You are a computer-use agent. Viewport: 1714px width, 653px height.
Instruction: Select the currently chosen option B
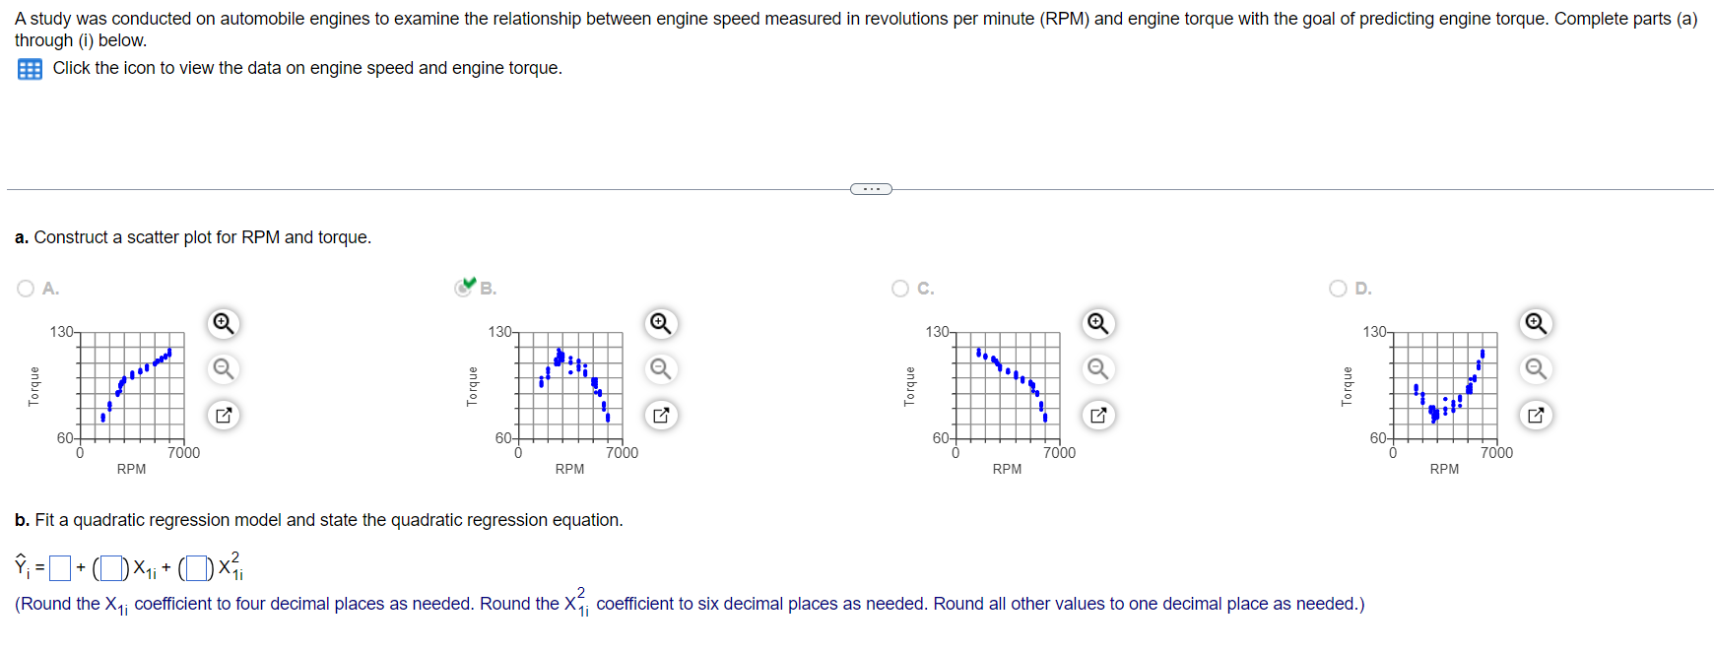point(462,288)
